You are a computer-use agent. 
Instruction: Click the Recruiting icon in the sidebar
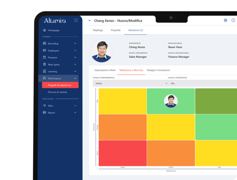[45, 43]
